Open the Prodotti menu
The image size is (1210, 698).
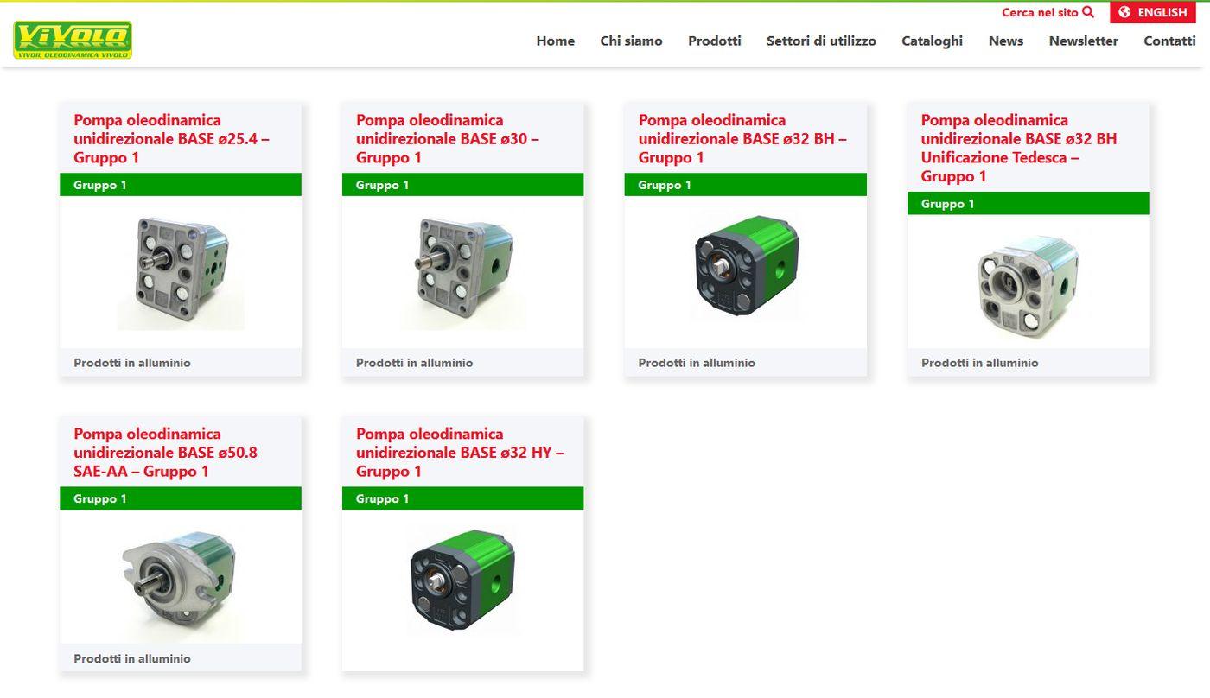715,41
